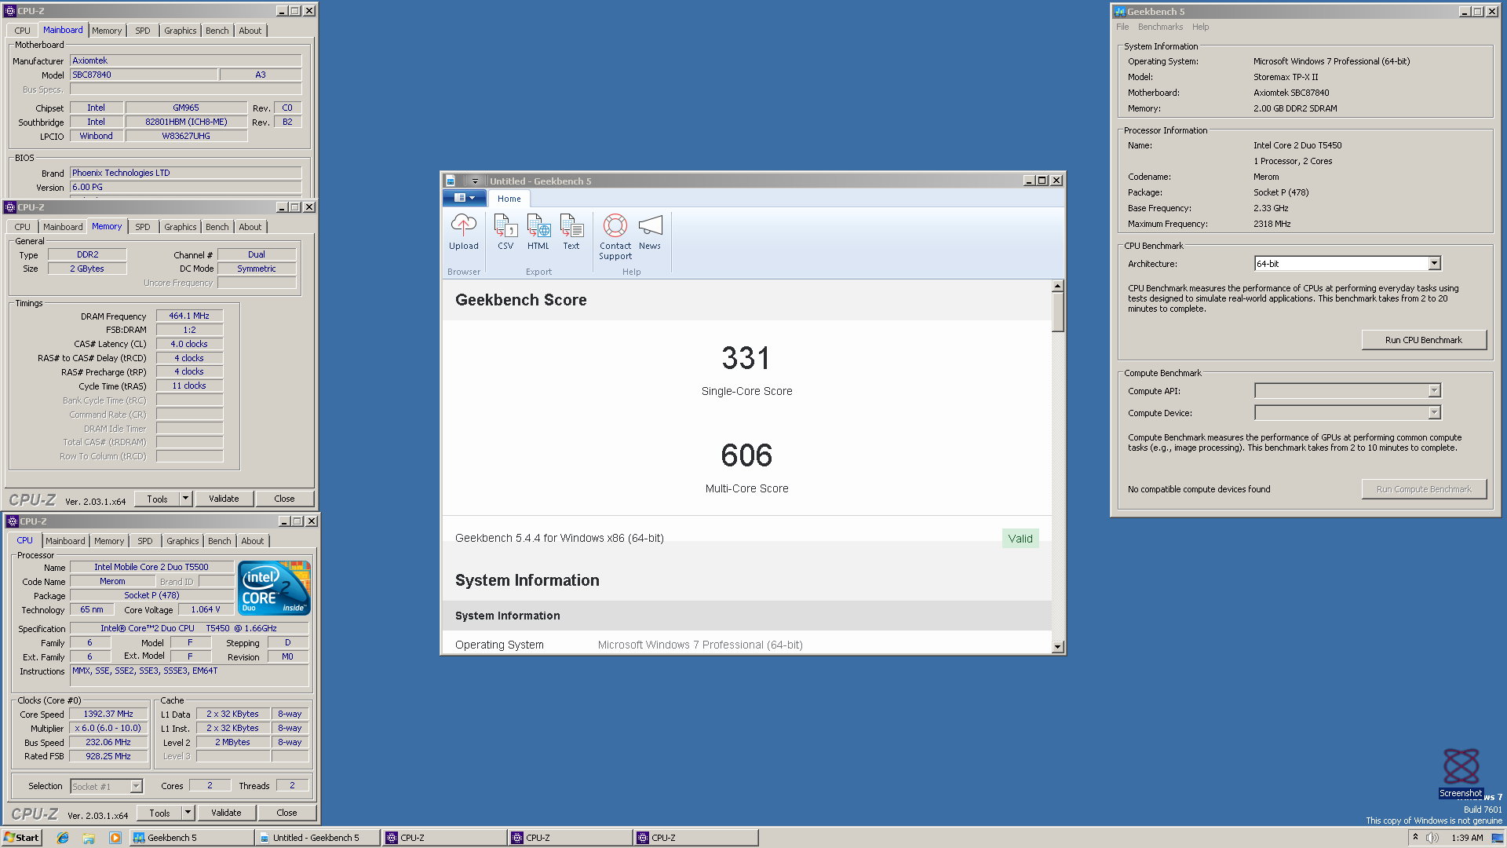Open the Help menu in Geekbench 5
The width and height of the screenshot is (1507, 848).
coord(1200,27)
